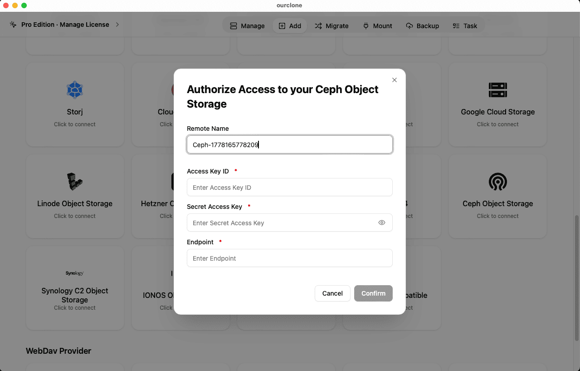Click the 'Linode Object Storage' card title
580x371 pixels.
(75, 203)
